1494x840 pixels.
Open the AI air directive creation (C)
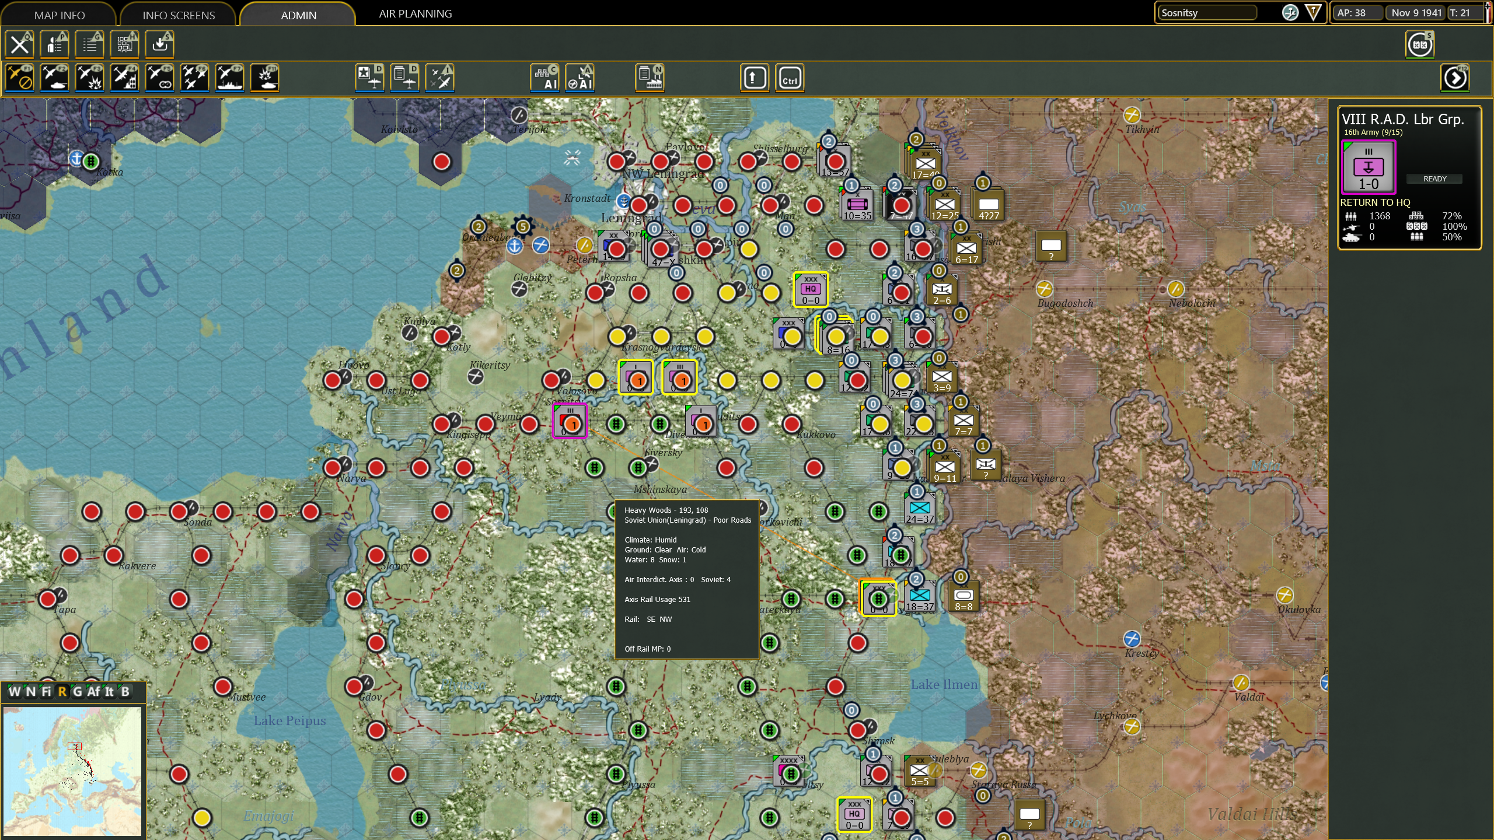pyautogui.click(x=544, y=78)
